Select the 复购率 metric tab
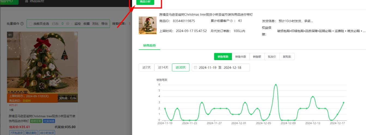This screenshot has height=135, width=366. coord(287,57)
